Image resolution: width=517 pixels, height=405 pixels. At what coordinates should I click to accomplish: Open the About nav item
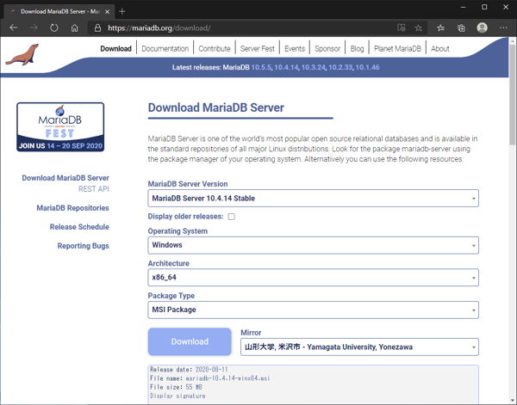tap(439, 49)
